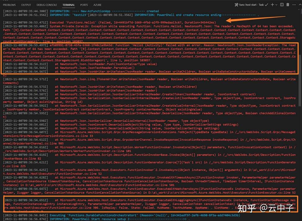Open the AZURE tab

(x=97, y=5)
